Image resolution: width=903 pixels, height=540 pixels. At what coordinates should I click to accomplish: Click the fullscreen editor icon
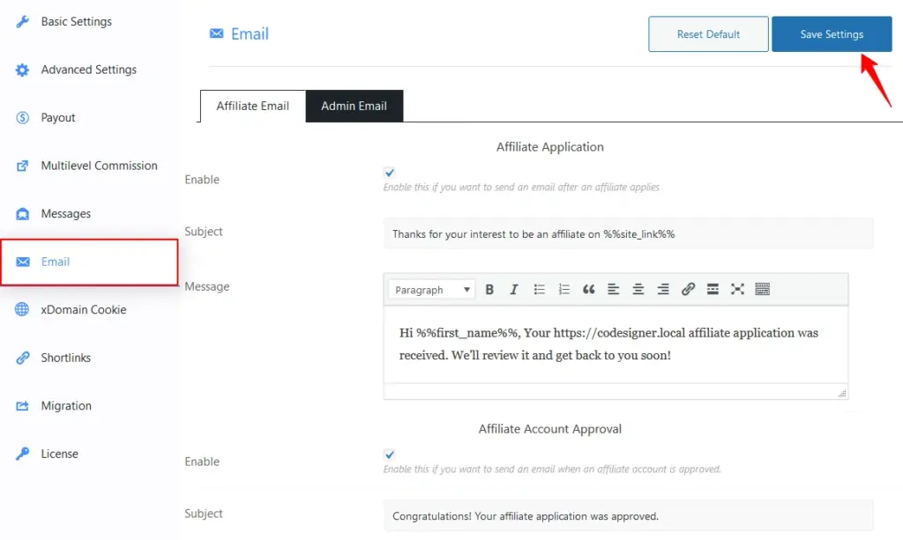pyautogui.click(x=737, y=289)
